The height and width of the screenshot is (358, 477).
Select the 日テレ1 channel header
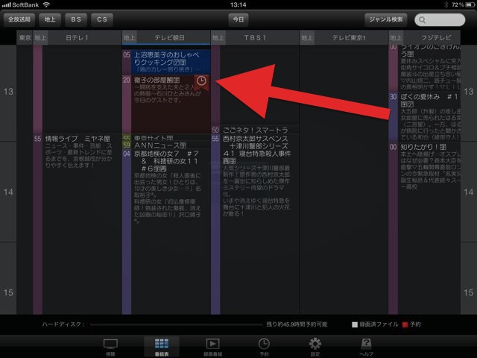click(x=78, y=38)
